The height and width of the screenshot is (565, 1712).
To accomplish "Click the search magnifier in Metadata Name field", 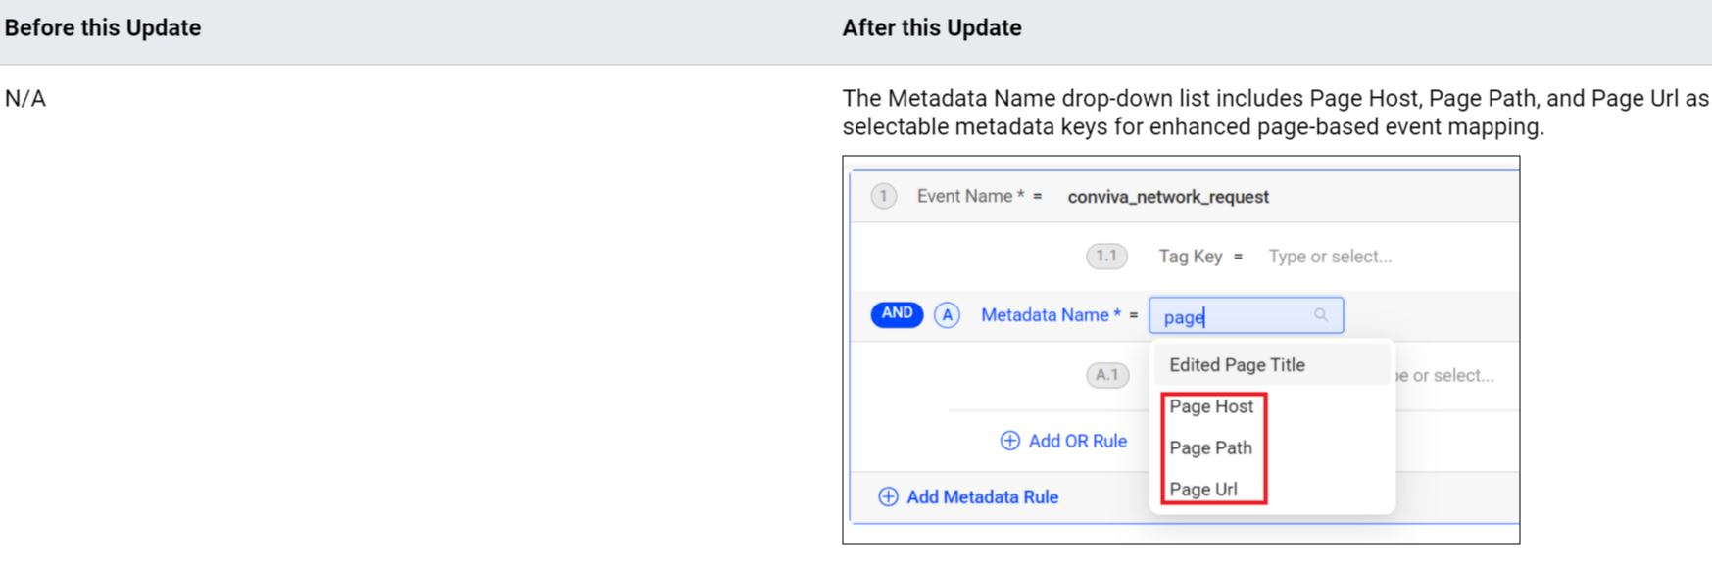I will pyautogui.click(x=1321, y=315).
